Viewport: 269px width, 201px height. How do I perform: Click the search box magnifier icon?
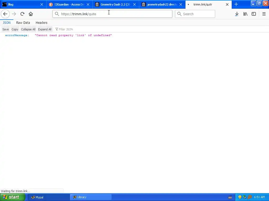179,14
